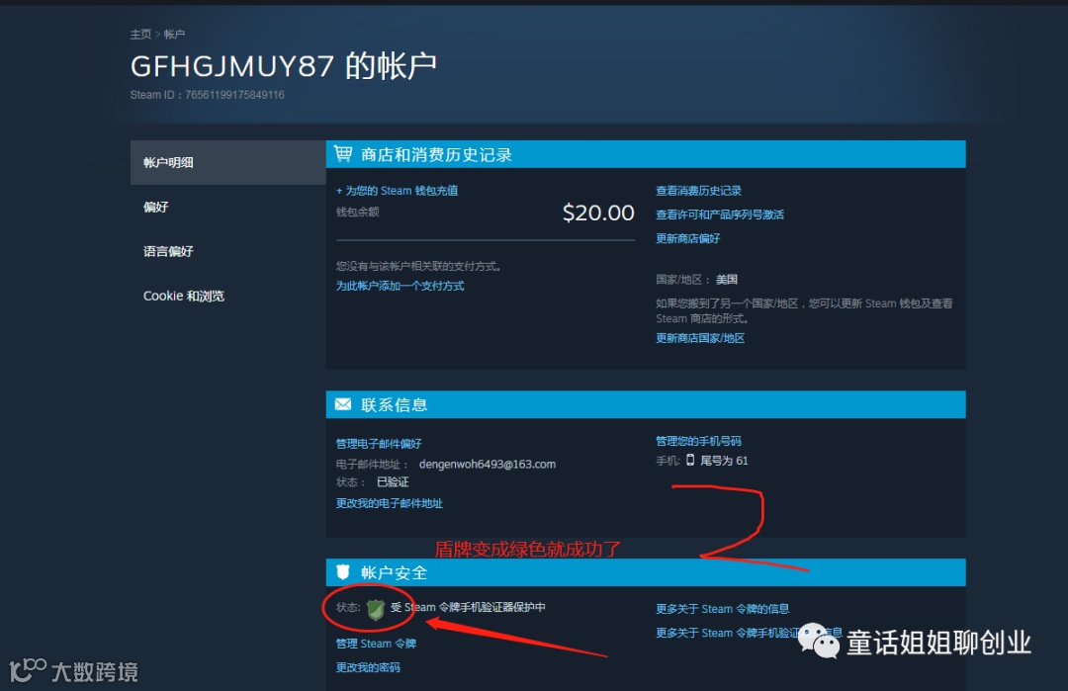Click 为此帐户添加一个支付方式 link

(400, 286)
